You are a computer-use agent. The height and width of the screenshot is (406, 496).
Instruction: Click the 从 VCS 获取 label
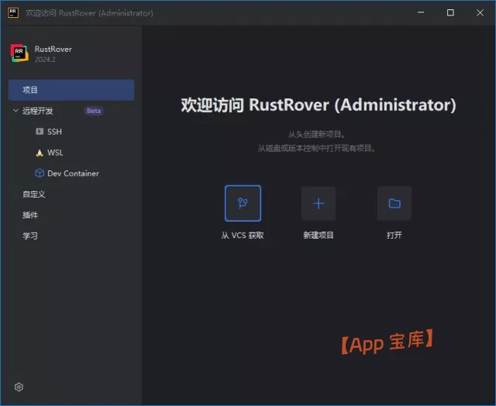[243, 236]
